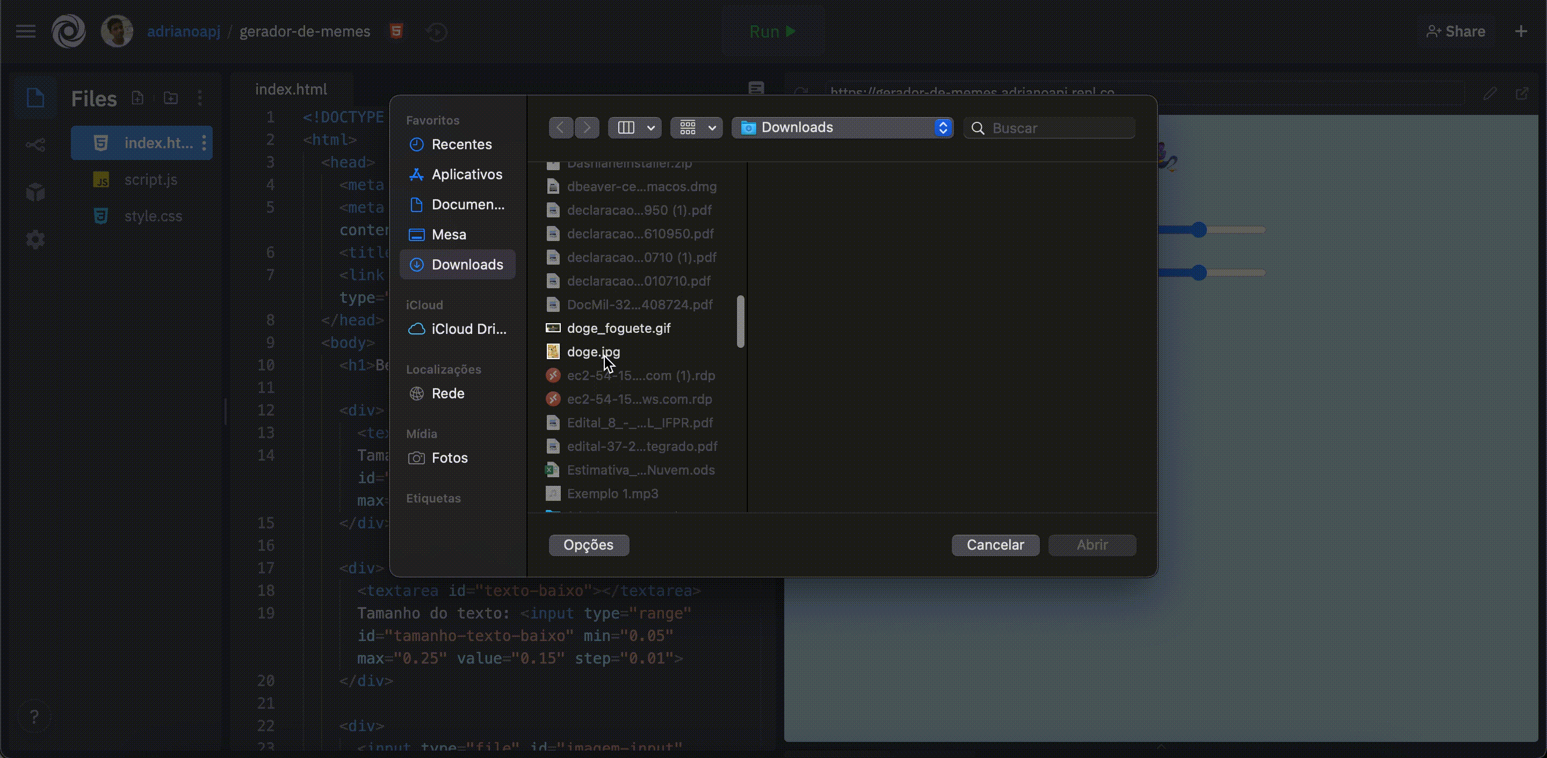Open the packages cube sidebar icon
The height and width of the screenshot is (758, 1547).
(x=35, y=192)
